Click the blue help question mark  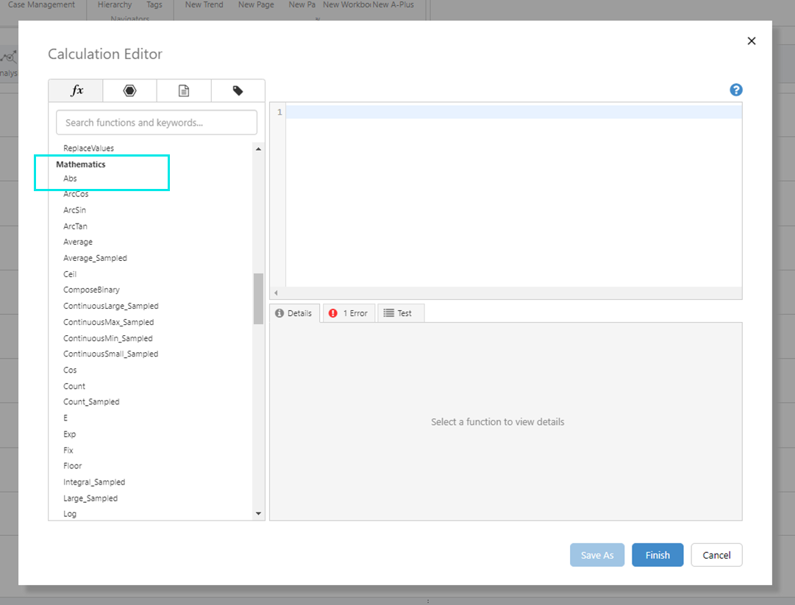coord(735,89)
